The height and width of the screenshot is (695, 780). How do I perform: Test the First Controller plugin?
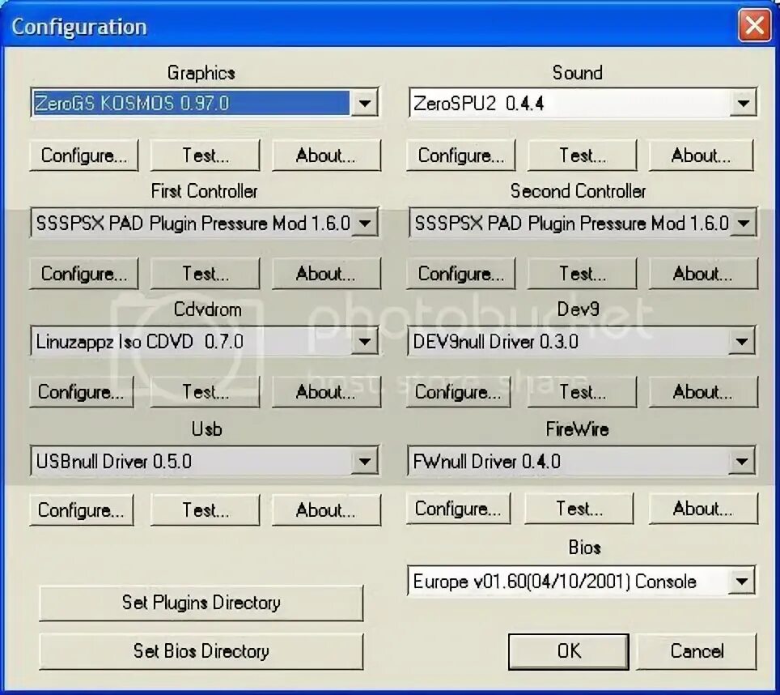205,273
